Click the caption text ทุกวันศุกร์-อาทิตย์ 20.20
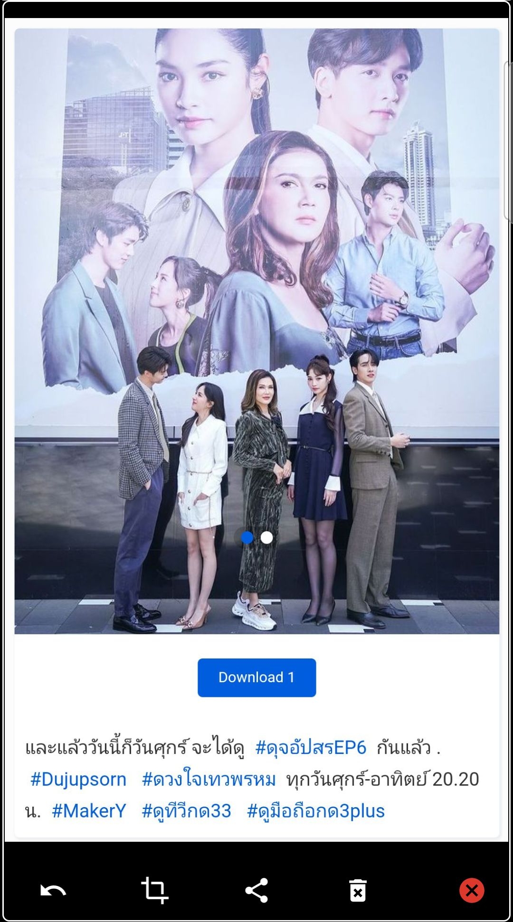Image resolution: width=513 pixels, height=922 pixels. [x=383, y=780]
